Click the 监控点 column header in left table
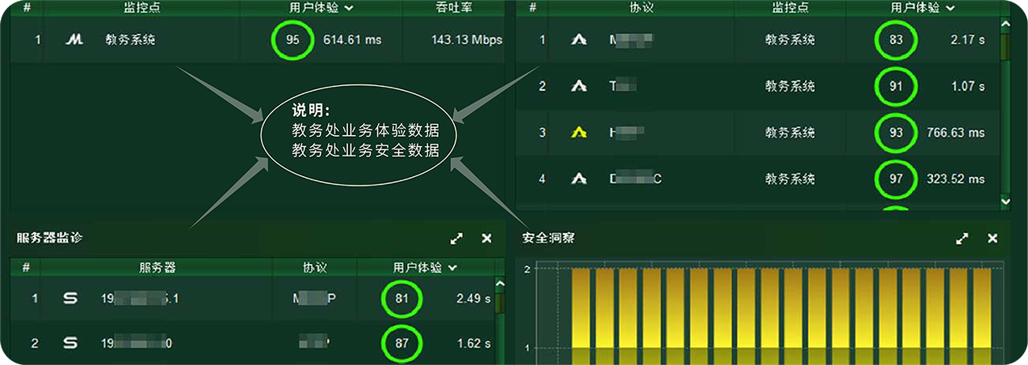 (x=142, y=8)
